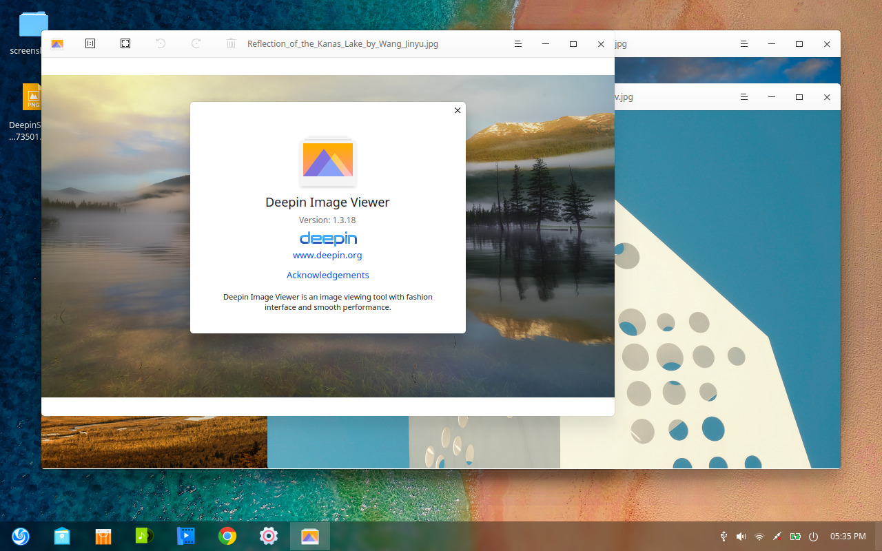Fit image to window using toolbar icon

[125, 43]
